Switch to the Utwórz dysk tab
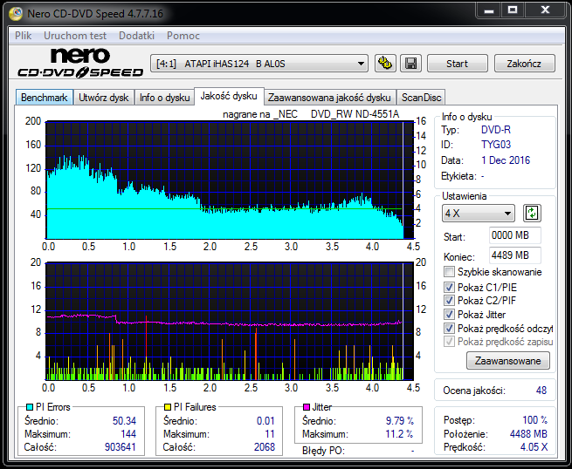 (x=104, y=98)
